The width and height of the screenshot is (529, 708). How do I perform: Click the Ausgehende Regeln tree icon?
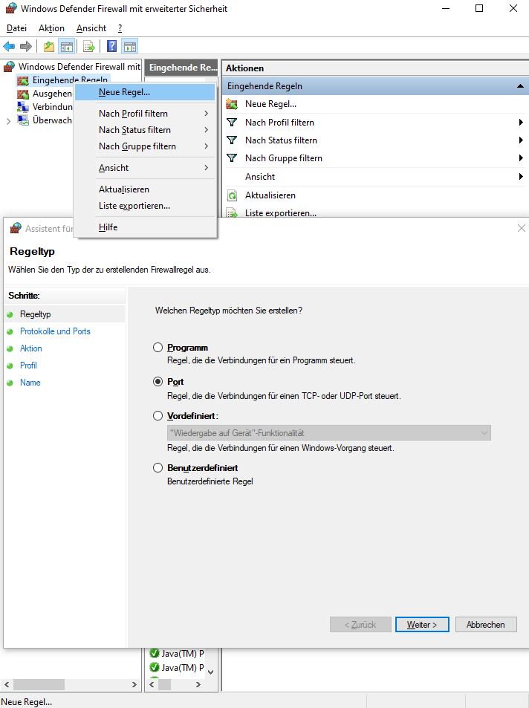coord(22,94)
